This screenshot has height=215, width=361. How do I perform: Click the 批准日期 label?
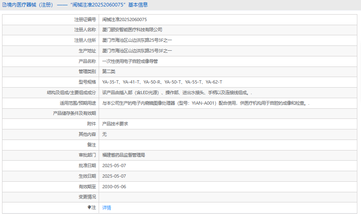[x=87, y=166]
